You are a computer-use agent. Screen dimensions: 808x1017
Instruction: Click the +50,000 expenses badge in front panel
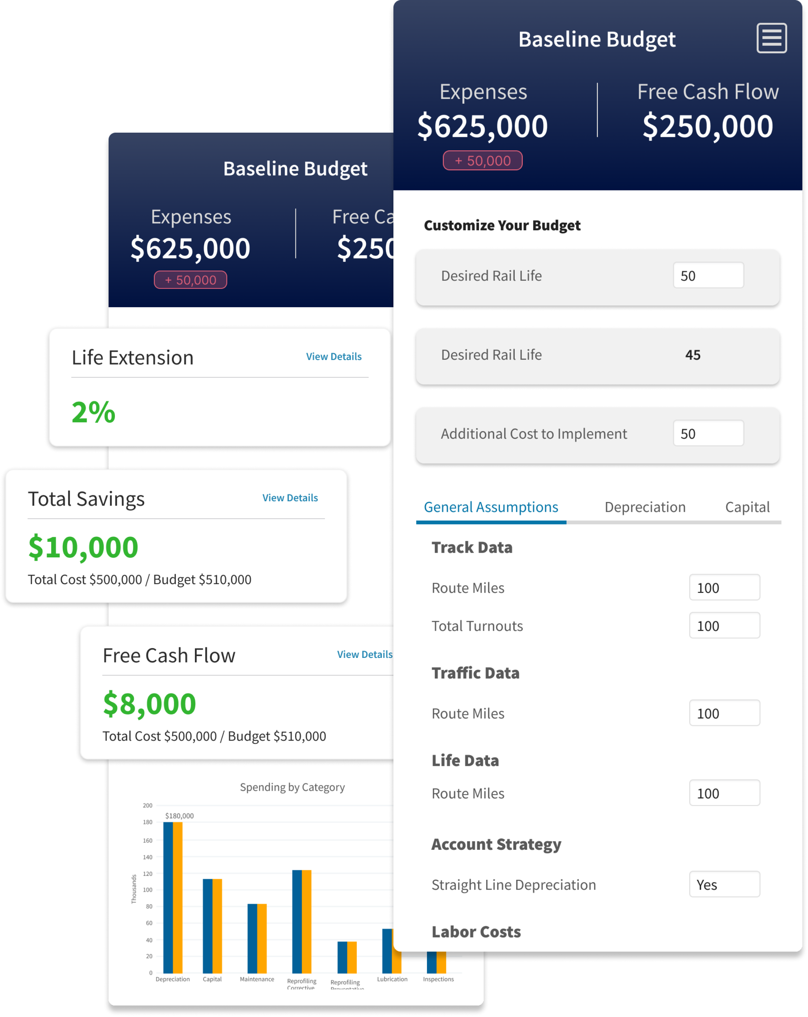click(x=482, y=161)
